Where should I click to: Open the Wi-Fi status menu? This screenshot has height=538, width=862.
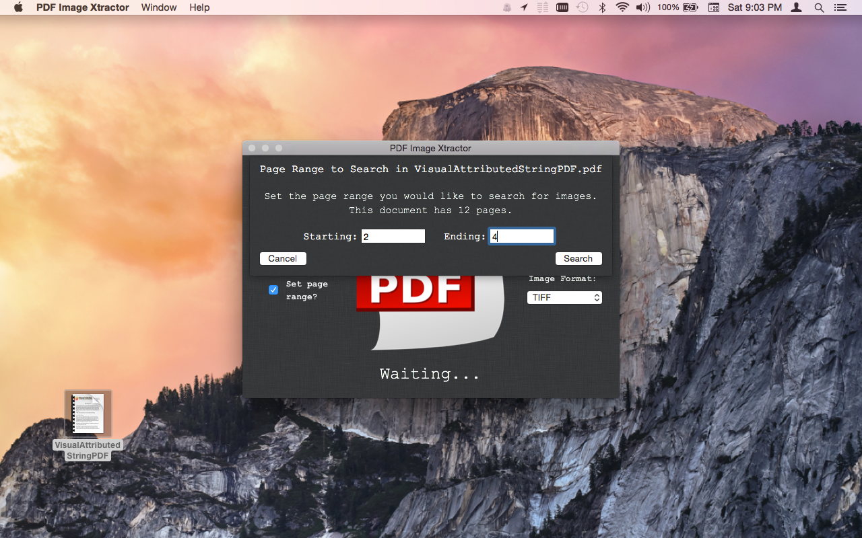622,7
